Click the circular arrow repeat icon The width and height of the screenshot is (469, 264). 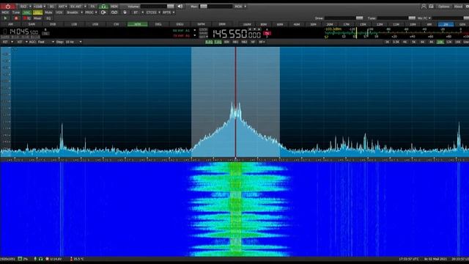(103, 12)
